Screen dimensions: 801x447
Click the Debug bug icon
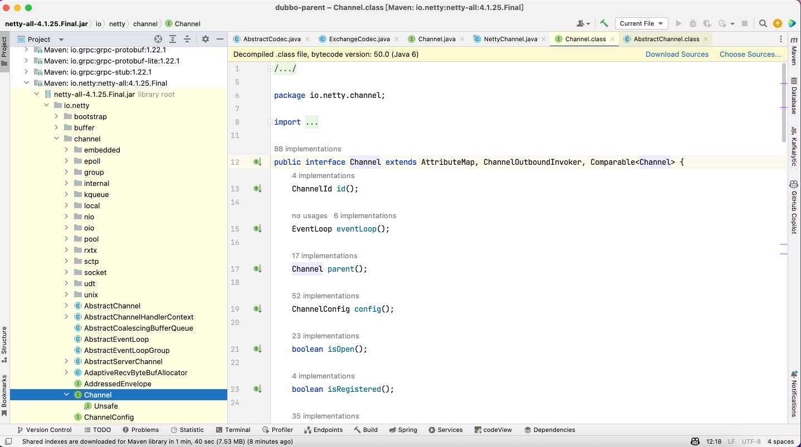693,23
